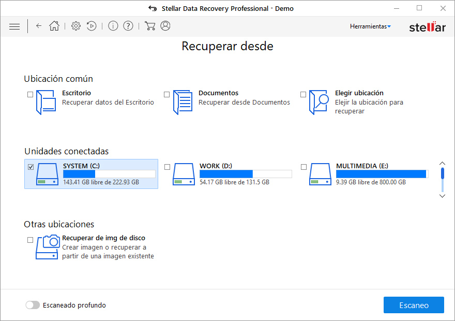Screen dimensions: 455x321
Task: Click the help question mark icon
Action: pyautogui.click(x=128, y=26)
